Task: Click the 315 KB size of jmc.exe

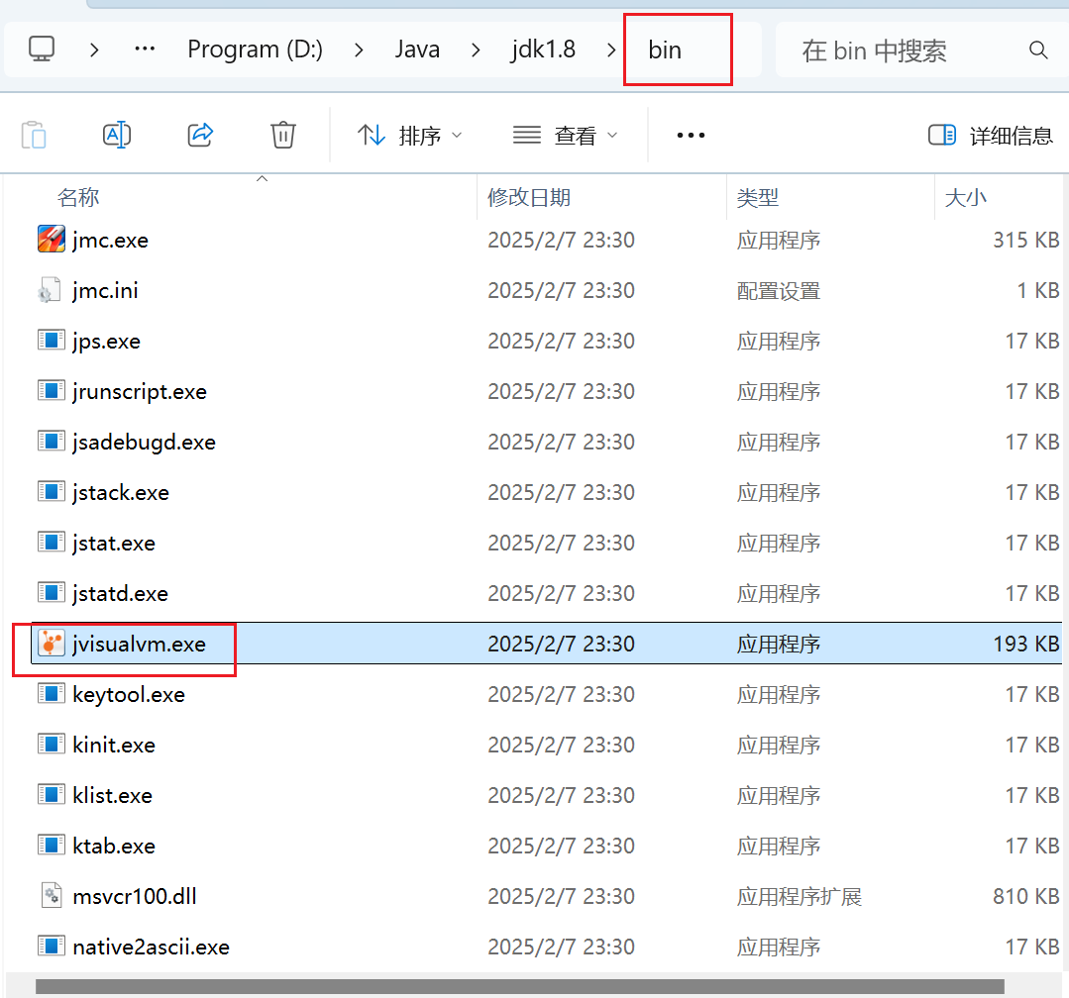Action: click(1026, 240)
